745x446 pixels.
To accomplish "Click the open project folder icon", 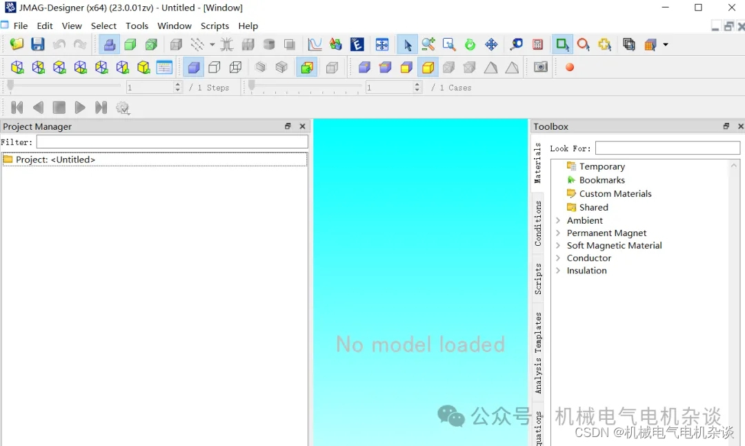I will coord(17,45).
